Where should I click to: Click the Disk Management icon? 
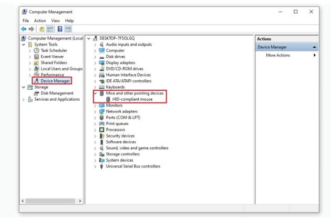pyautogui.click(x=37, y=93)
